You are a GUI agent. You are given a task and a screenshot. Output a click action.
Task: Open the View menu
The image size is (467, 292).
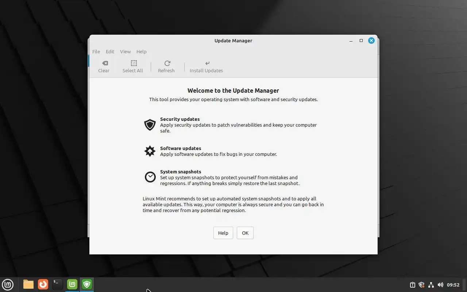[x=125, y=51]
